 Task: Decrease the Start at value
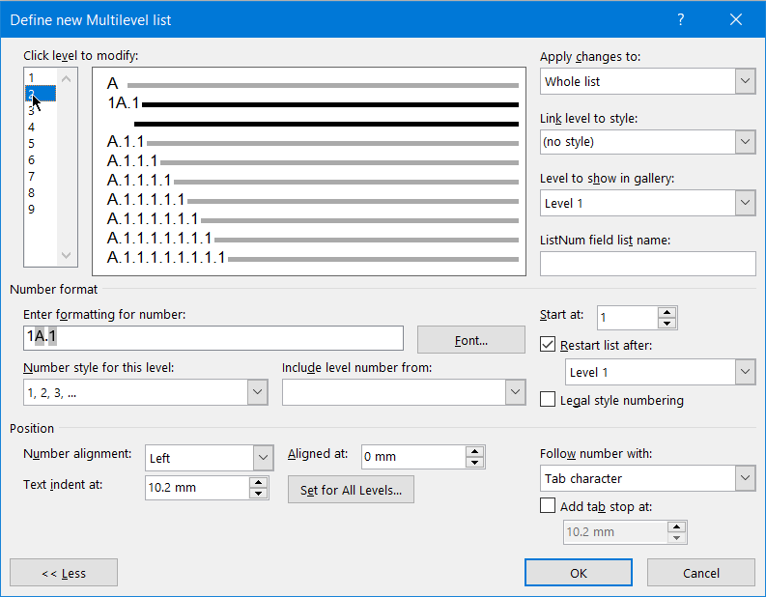(x=667, y=323)
